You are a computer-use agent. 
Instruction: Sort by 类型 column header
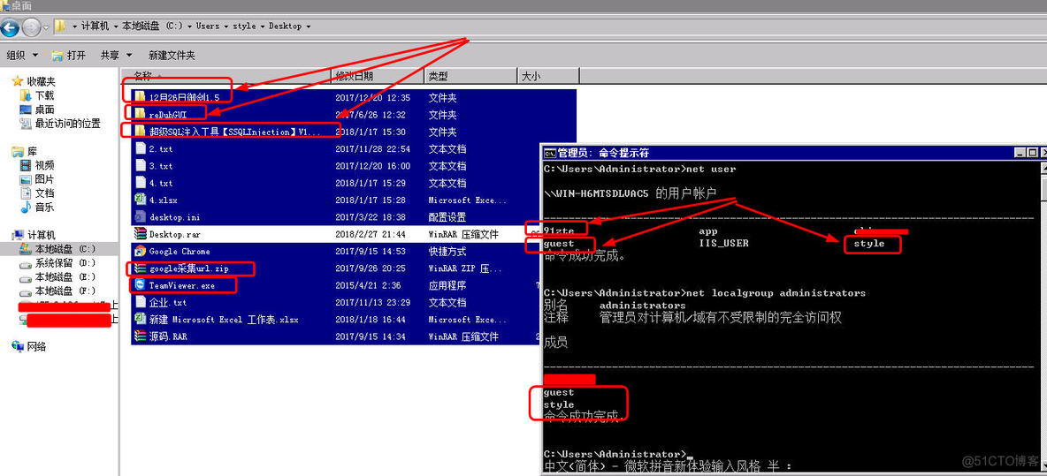click(x=470, y=76)
